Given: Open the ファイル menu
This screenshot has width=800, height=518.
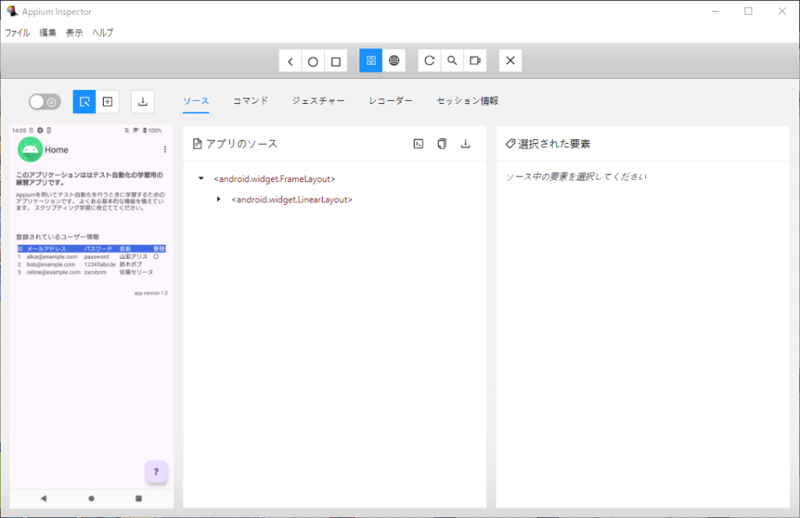Looking at the screenshot, I should [x=17, y=33].
